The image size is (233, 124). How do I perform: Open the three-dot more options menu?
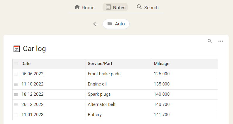pyautogui.click(x=221, y=41)
